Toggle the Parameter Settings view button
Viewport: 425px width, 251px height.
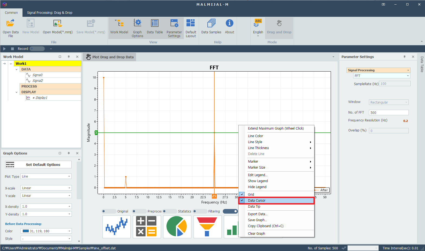coord(174,28)
